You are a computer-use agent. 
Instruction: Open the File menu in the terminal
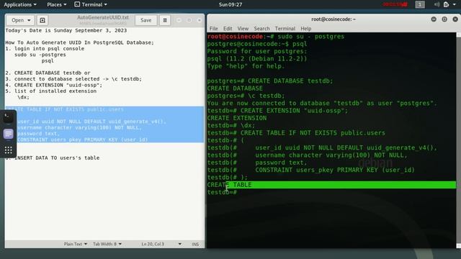point(214,29)
